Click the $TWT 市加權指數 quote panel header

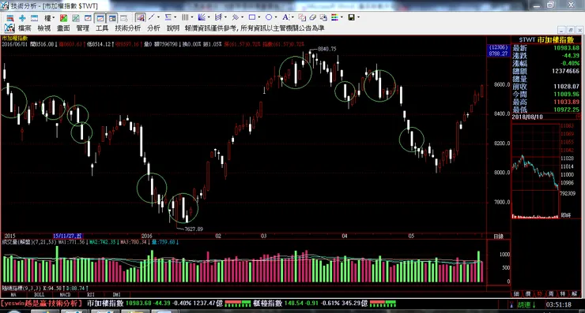545,40
